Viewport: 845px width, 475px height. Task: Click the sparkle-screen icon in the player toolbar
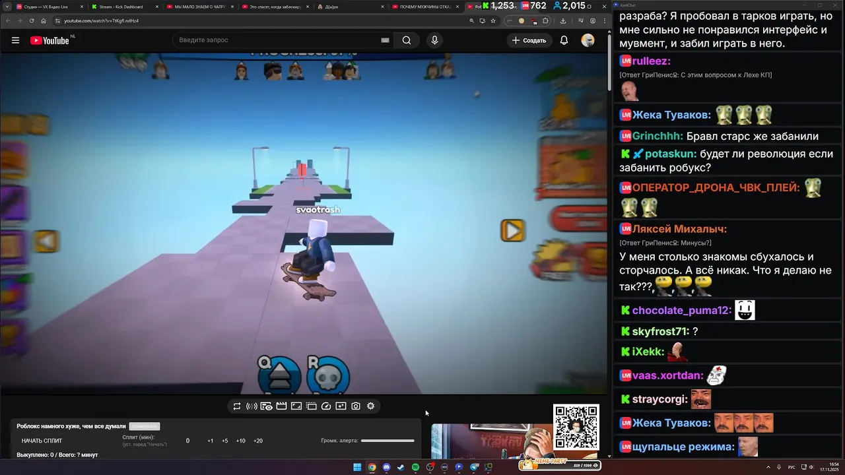point(341,406)
